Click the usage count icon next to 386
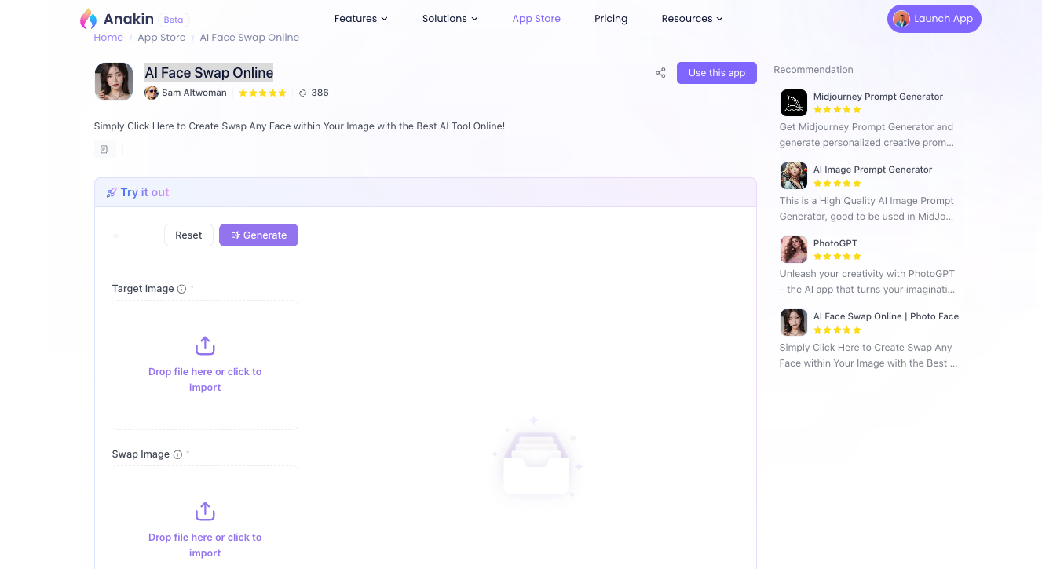Screen dimensions: 1042x569 pyautogui.click(x=303, y=93)
